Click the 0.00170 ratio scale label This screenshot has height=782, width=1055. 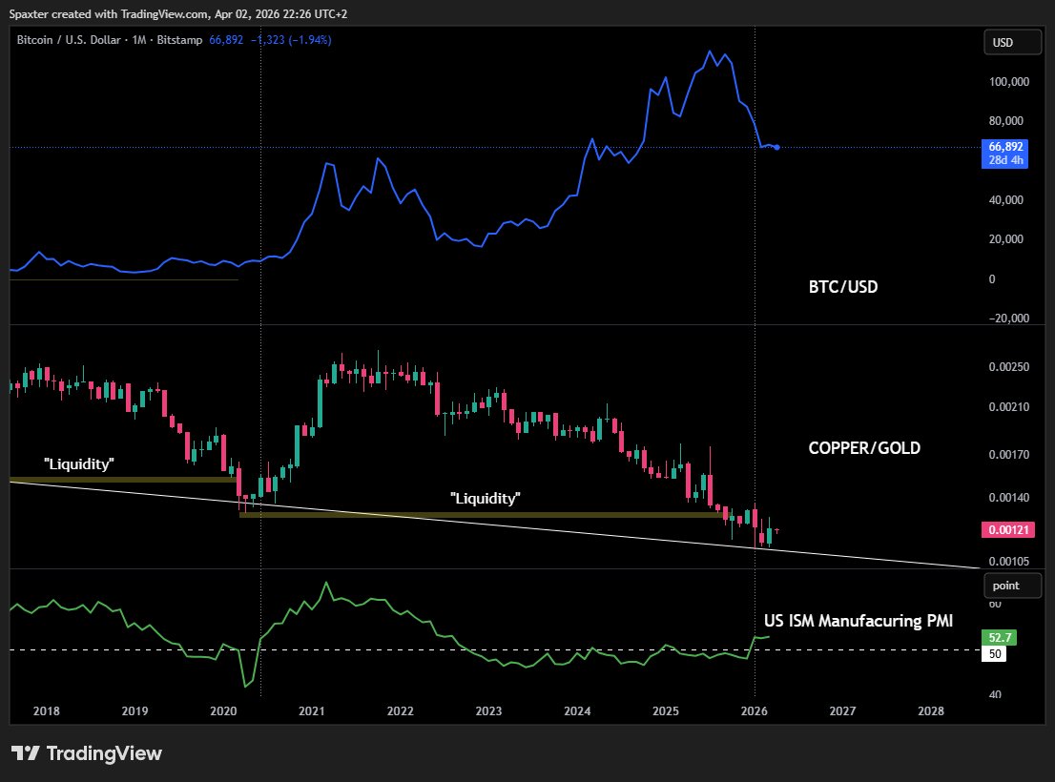point(1008,455)
